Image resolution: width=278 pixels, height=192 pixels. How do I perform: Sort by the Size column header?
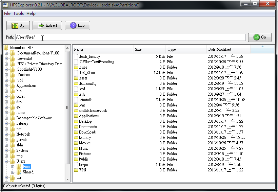pos(150,49)
